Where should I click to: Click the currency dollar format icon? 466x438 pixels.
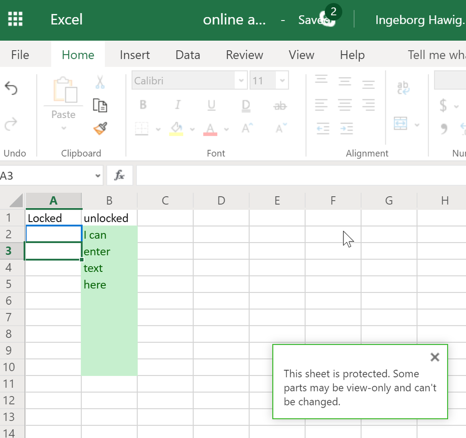tap(443, 105)
